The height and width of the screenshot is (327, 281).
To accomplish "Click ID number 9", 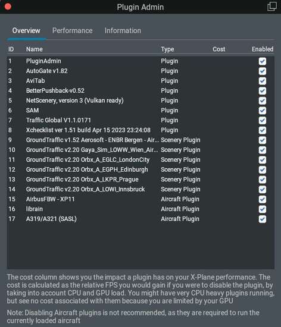I will click(x=10, y=140).
